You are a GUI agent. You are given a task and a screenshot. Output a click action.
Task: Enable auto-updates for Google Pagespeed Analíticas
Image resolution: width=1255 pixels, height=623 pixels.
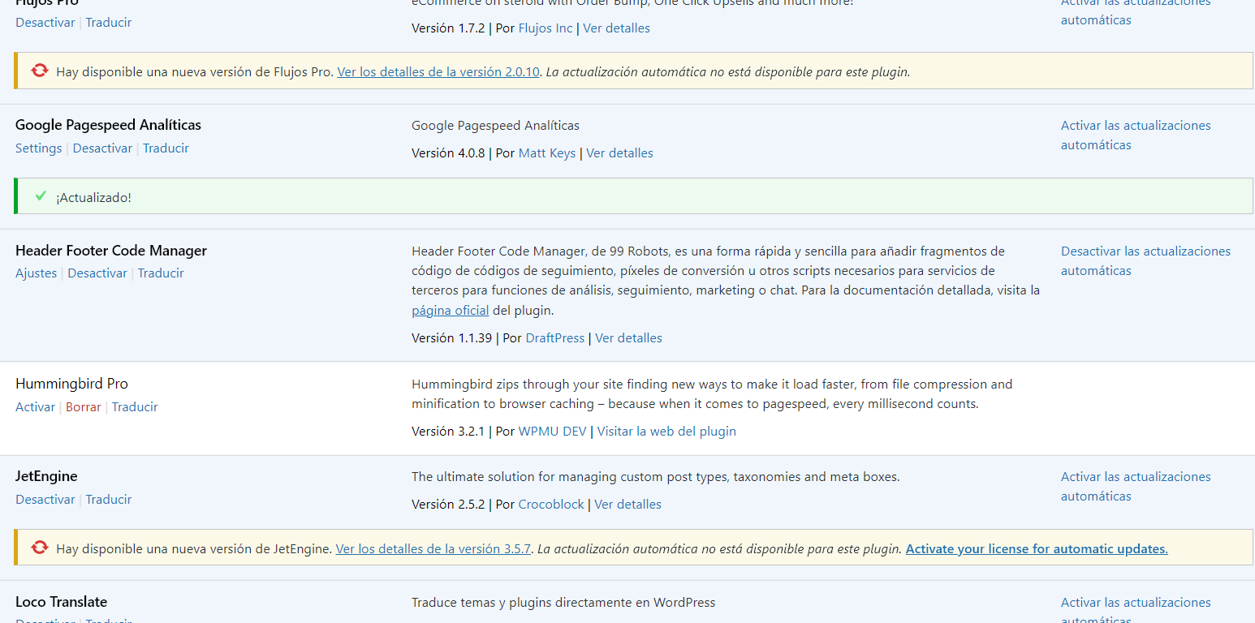(1136, 135)
